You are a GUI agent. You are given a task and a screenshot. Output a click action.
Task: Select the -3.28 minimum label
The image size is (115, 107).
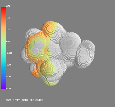click(x=9, y=89)
